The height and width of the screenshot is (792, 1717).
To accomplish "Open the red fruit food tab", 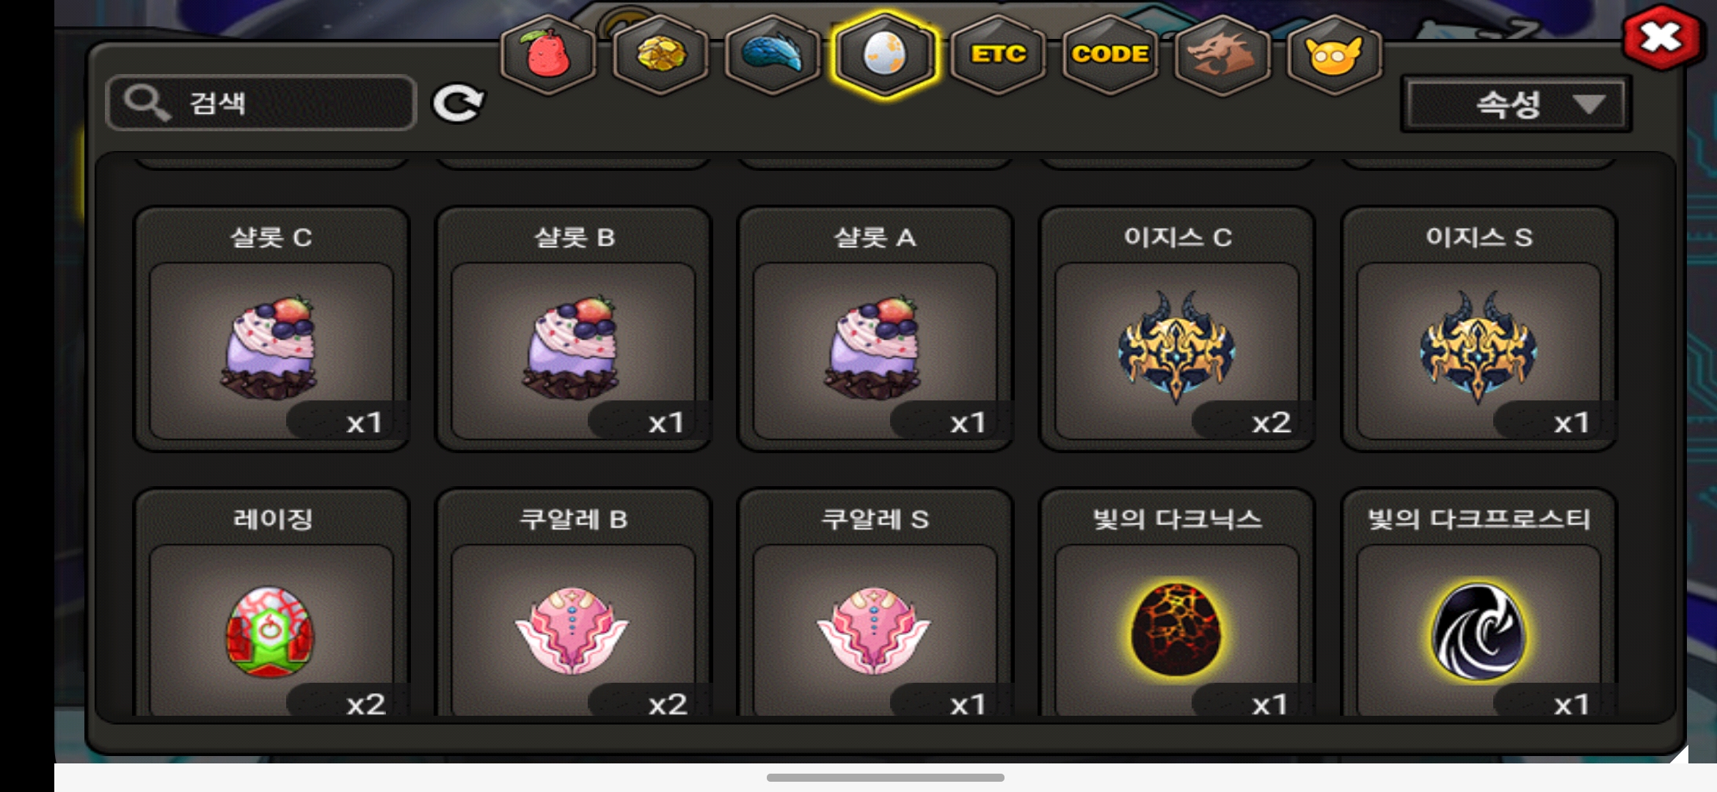I will pos(547,54).
